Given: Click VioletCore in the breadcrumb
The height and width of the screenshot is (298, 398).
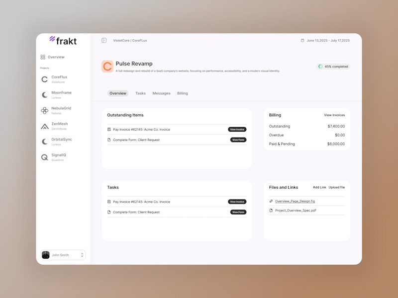Looking at the screenshot, I should (x=121, y=40).
